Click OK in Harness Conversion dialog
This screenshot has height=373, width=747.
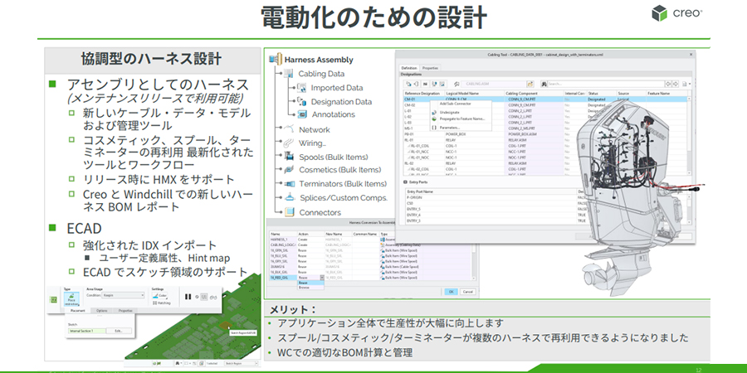[450, 292]
